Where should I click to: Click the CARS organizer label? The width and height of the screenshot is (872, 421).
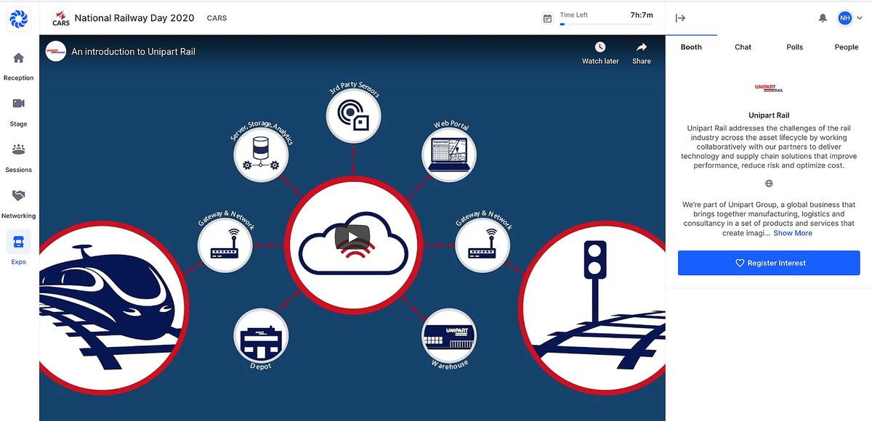click(x=217, y=18)
